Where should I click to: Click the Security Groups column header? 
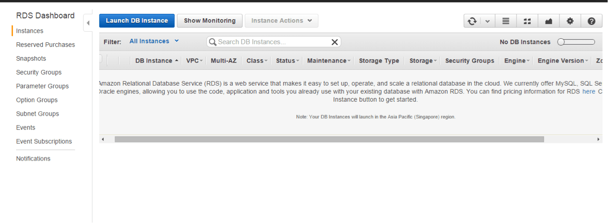469,61
